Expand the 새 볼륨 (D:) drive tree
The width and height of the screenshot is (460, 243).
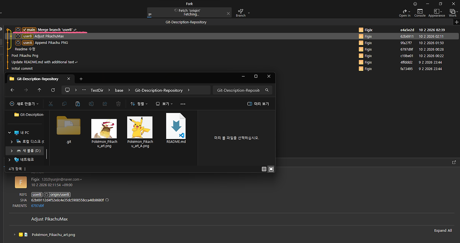(11, 151)
